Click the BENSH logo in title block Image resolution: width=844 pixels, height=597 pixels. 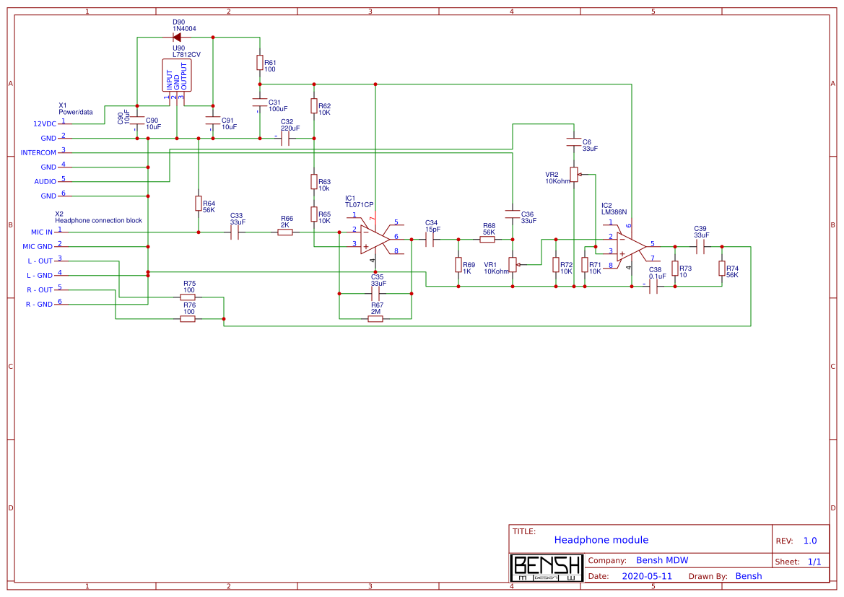(x=546, y=568)
